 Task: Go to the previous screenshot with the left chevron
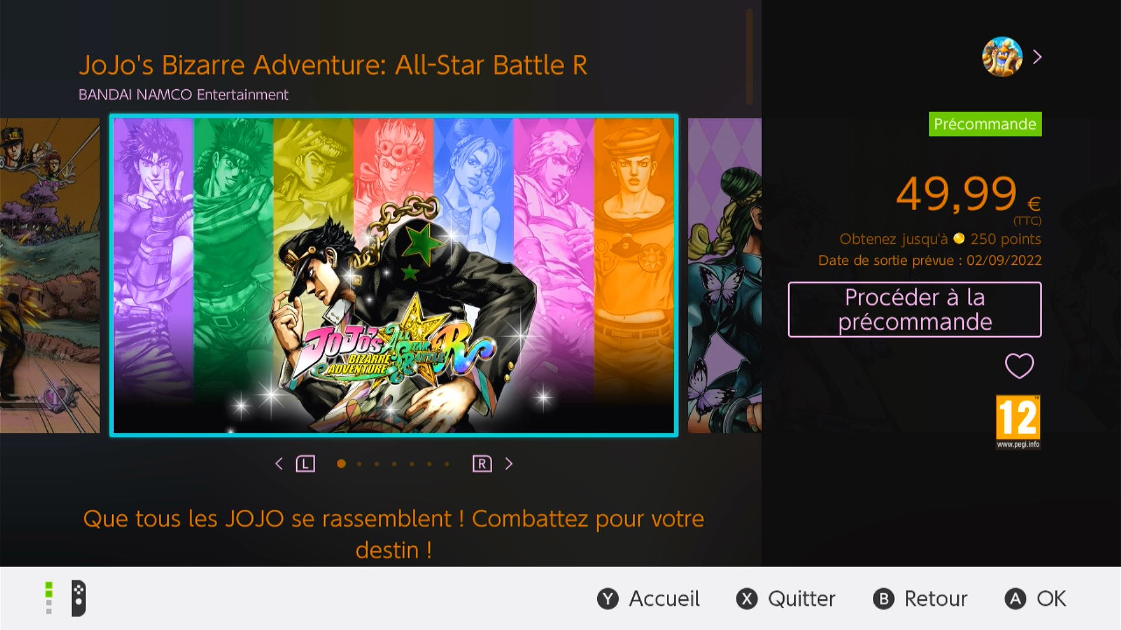pyautogui.click(x=279, y=464)
